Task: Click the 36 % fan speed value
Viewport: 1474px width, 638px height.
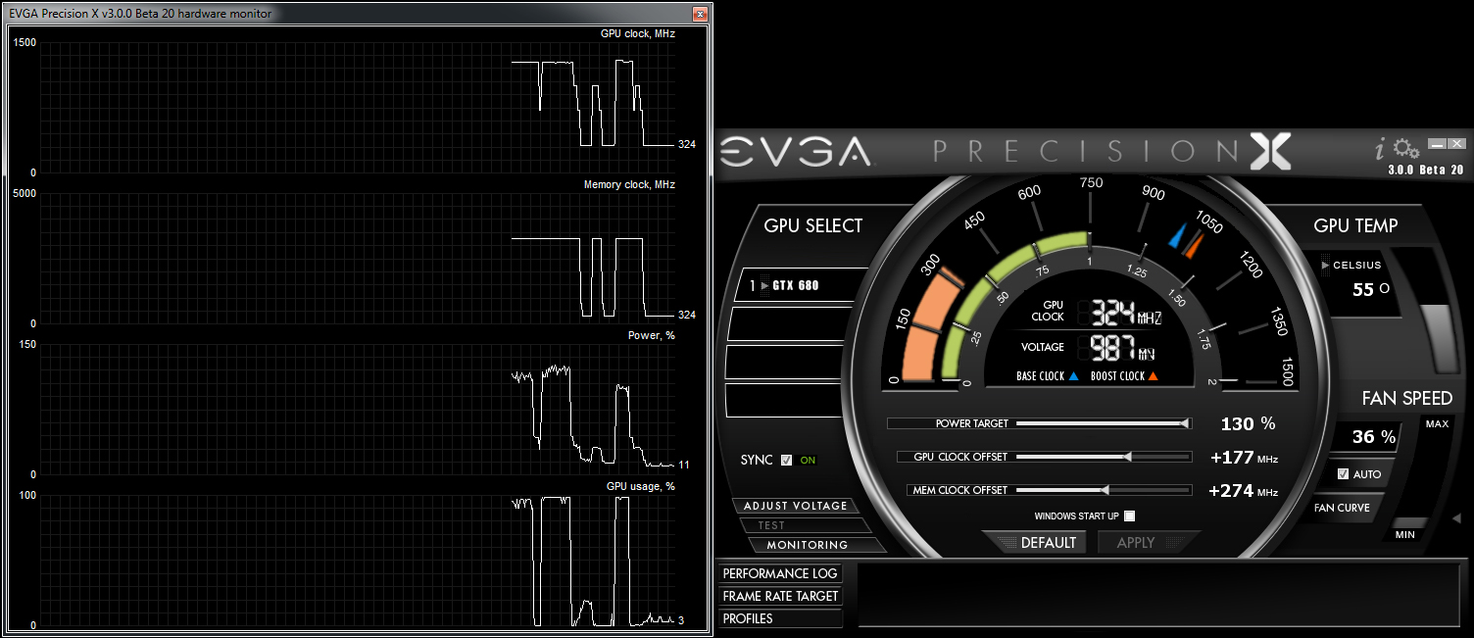Action: click(x=1373, y=437)
